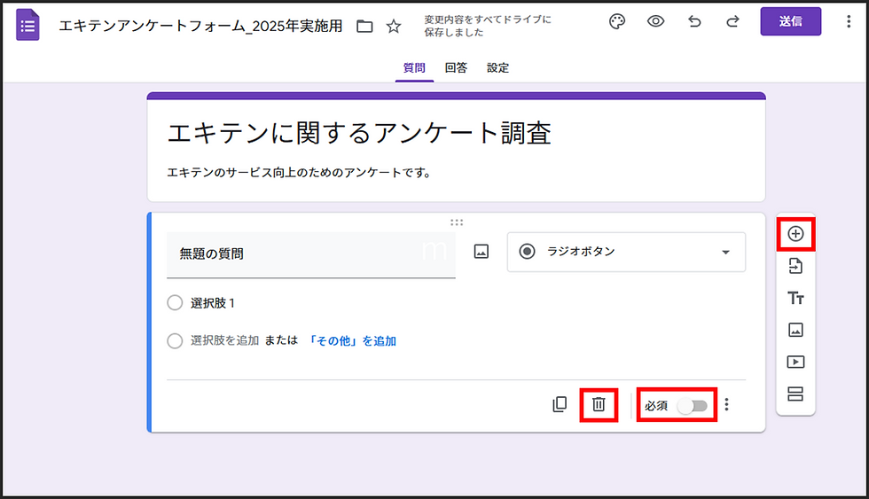Switch to the 設定 tab
The height and width of the screenshot is (499, 869).
click(497, 68)
